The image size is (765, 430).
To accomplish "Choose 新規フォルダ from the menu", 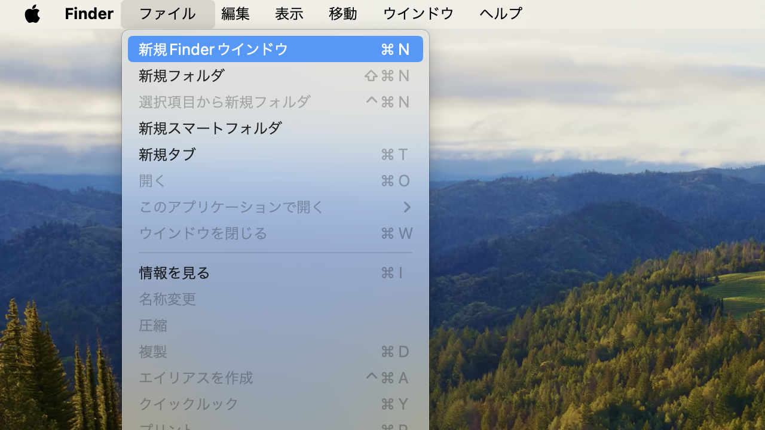I will 275,75.
